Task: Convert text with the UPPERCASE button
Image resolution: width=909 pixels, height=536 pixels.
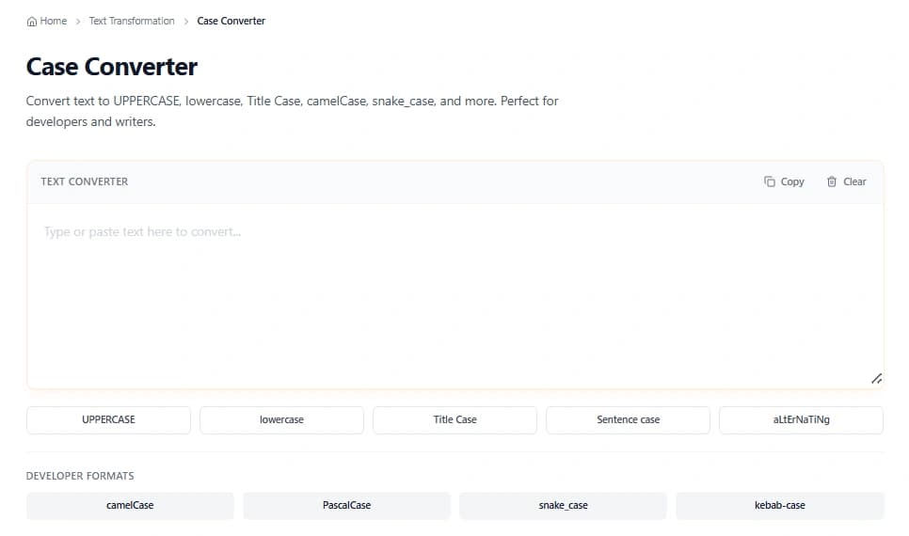Action: pos(108,419)
